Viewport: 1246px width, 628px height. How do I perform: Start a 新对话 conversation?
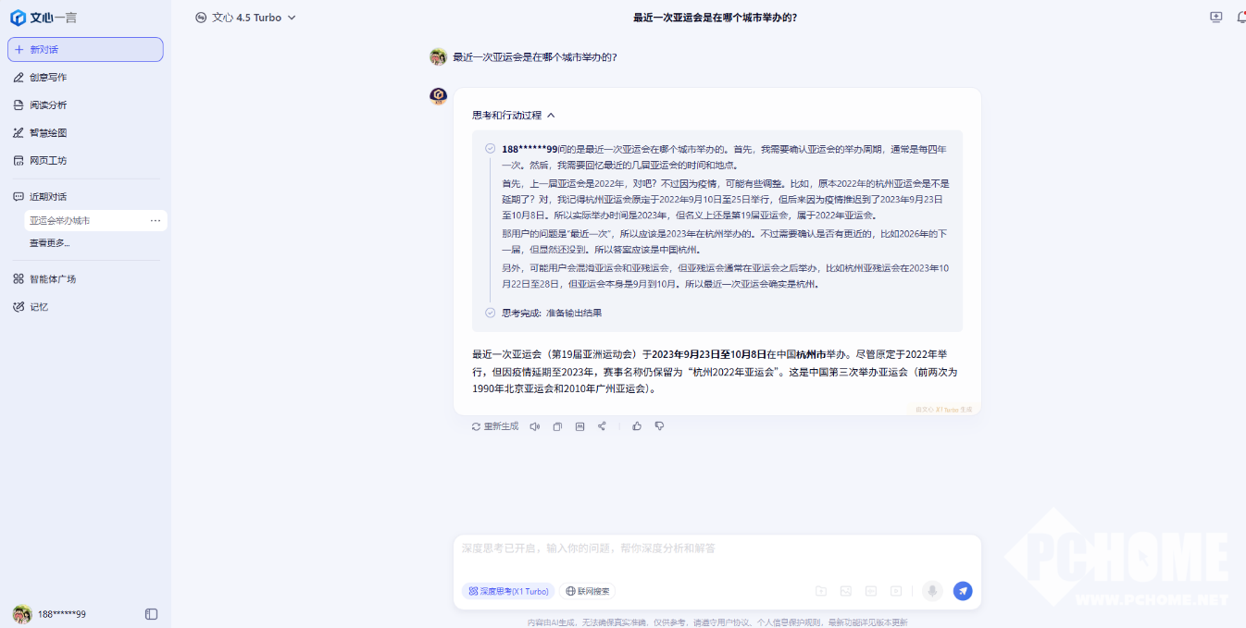tap(85, 50)
